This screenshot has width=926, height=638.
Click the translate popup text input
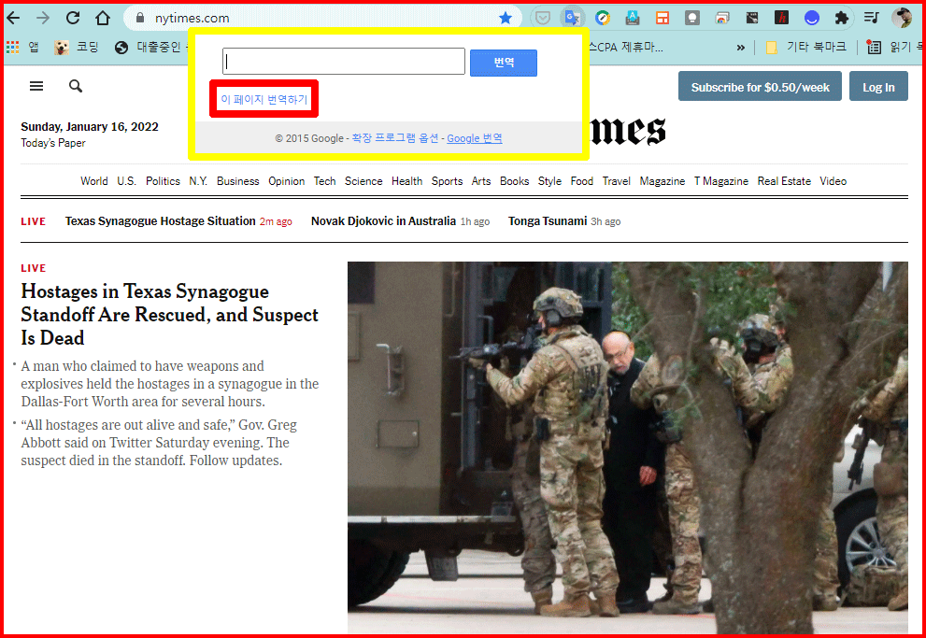coord(344,62)
